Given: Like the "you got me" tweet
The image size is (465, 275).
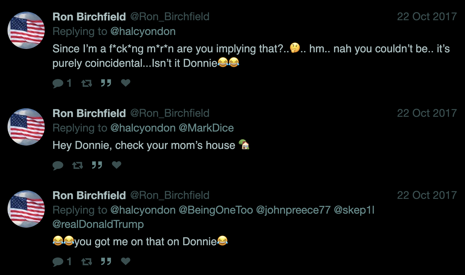Looking at the screenshot, I should pyautogui.click(x=126, y=261).
